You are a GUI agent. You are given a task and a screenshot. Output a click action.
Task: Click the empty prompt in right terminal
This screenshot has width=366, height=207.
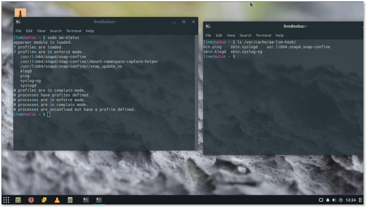(x=219, y=56)
